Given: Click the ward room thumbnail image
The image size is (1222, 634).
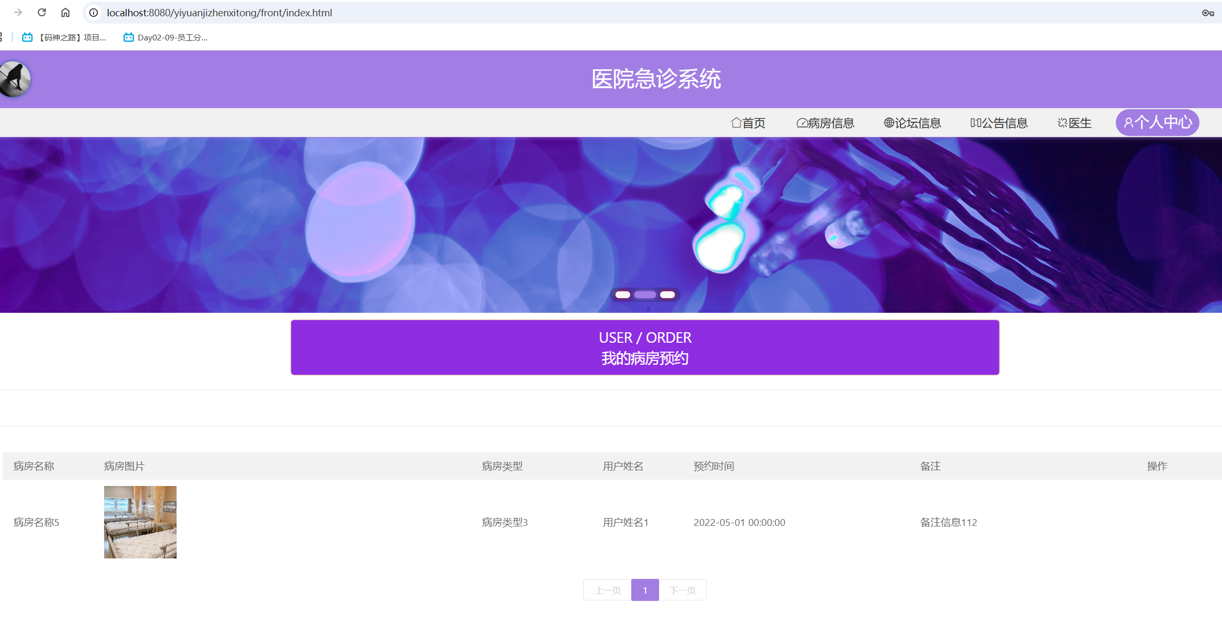Looking at the screenshot, I should coord(140,522).
